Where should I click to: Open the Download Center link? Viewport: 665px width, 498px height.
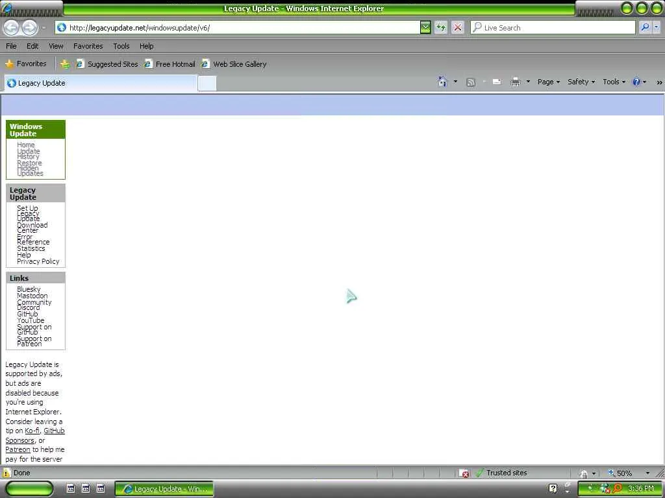[32, 228]
